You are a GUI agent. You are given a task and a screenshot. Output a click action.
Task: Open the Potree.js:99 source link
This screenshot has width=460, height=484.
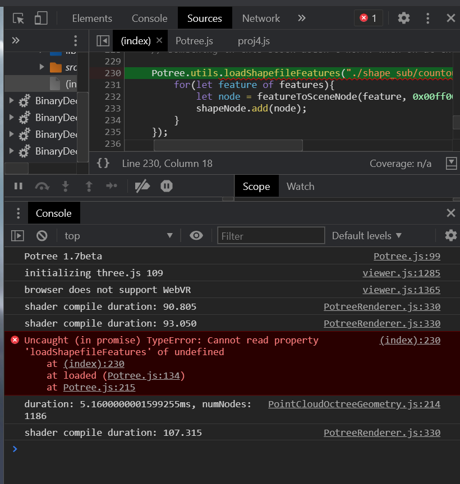pos(407,256)
